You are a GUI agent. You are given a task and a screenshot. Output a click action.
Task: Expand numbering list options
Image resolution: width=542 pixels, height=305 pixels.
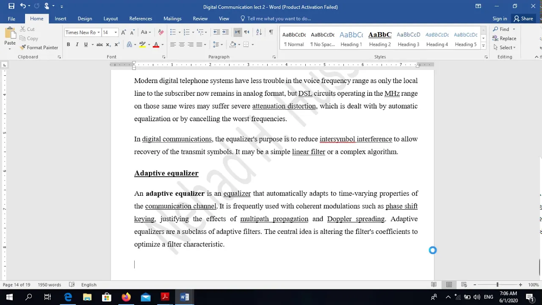point(193,33)
